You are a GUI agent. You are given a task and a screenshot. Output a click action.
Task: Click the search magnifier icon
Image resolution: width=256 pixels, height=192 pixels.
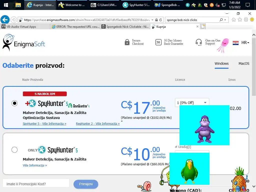[x=221, y=20]
